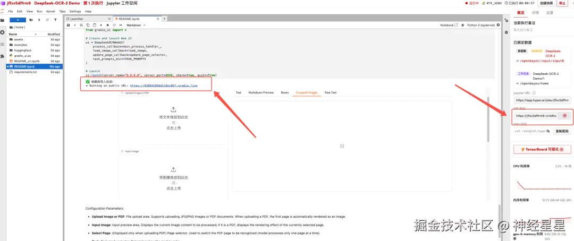The height and width of the screenshot is (241, 574).
Task: Run the selected cell
Action: click(x=101, y=25)
